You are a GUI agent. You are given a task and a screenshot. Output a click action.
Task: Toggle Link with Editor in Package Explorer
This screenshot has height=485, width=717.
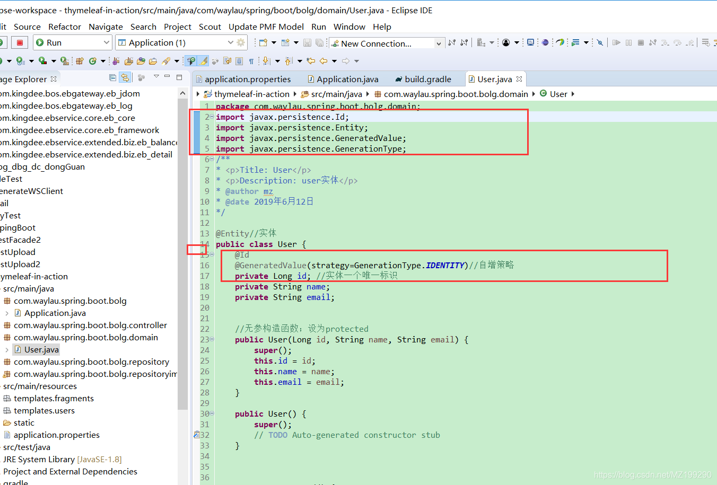coord(126,78)
